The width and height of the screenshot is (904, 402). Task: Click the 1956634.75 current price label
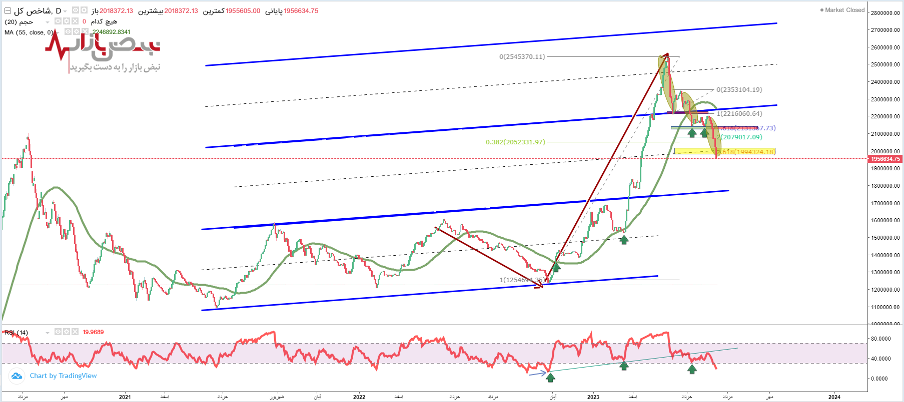click(885, 159)
